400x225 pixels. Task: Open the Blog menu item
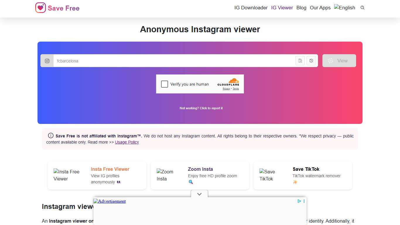(301, 8)
